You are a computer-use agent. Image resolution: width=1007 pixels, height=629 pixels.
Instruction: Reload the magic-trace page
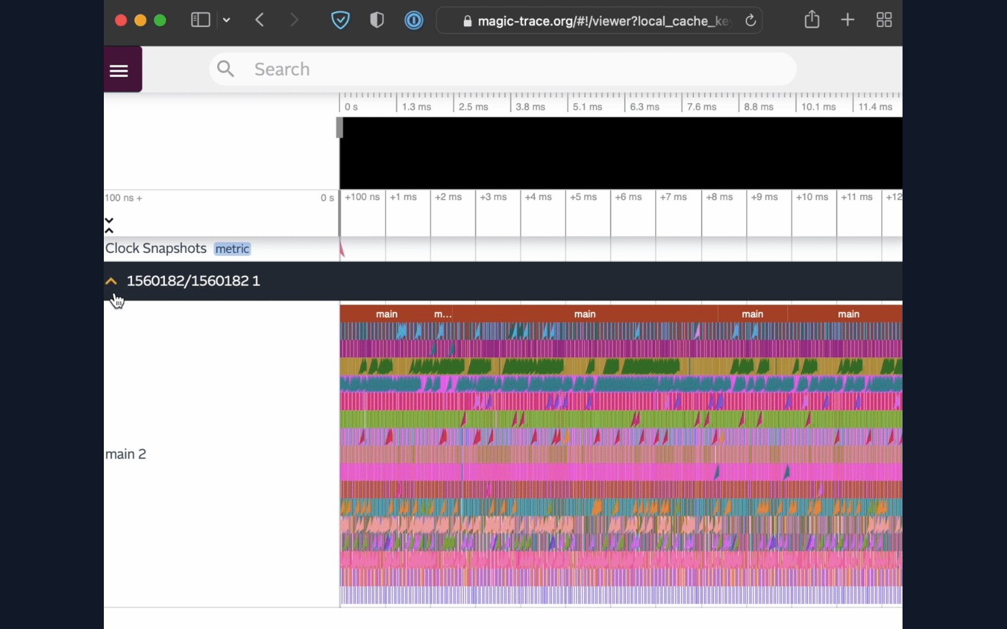(750, 21)
